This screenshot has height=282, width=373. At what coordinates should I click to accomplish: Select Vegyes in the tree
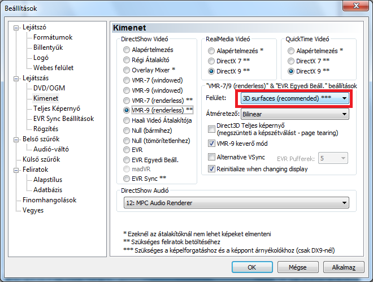(33, 210)
